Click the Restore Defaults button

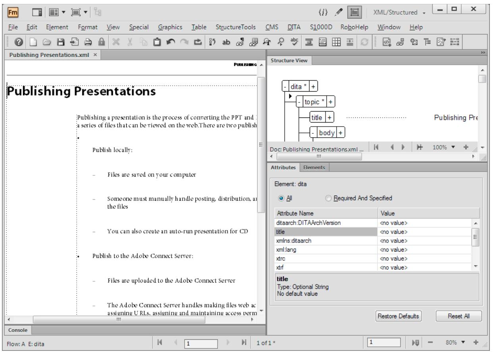pyautogui.click(x=398, y=316)
